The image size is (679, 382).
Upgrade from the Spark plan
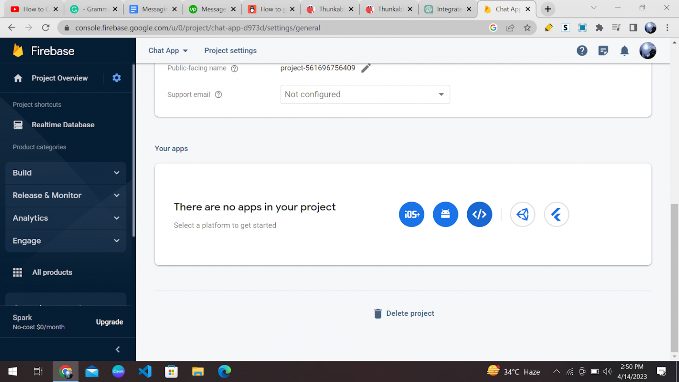click(x=110, y=322)
